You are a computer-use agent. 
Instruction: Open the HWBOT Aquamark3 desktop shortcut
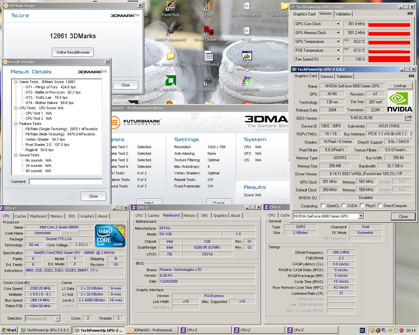coord(170,32)
